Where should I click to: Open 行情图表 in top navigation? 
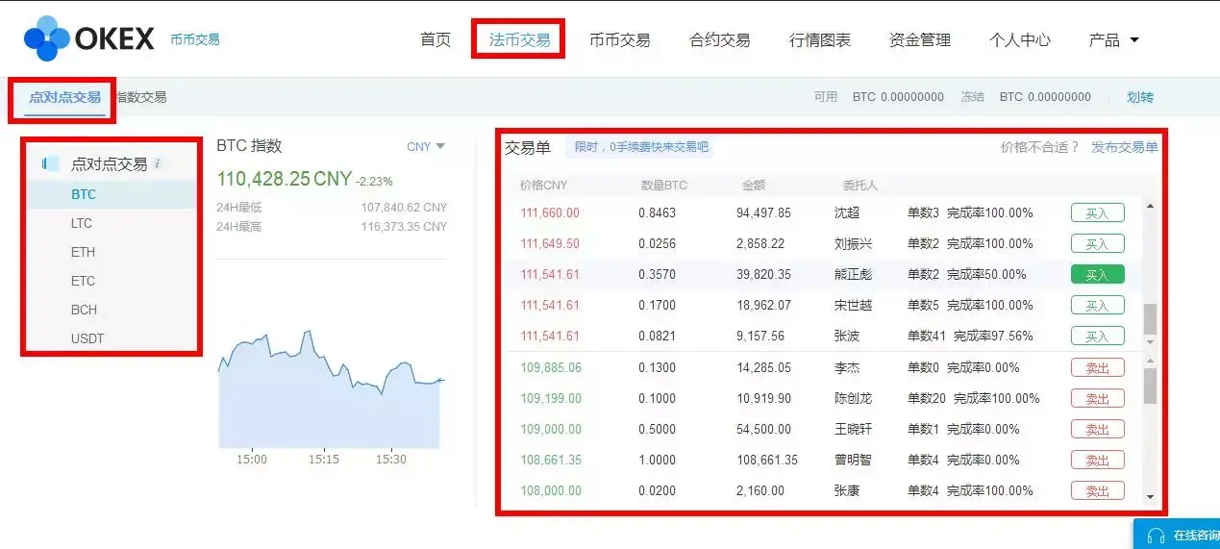819,40
